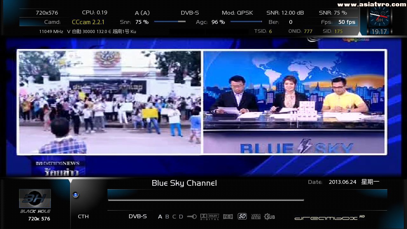Select tuner B indicator in infobar
Image resolution: width=407 pixels, height=229 pixels.
[x=167, y=217]
